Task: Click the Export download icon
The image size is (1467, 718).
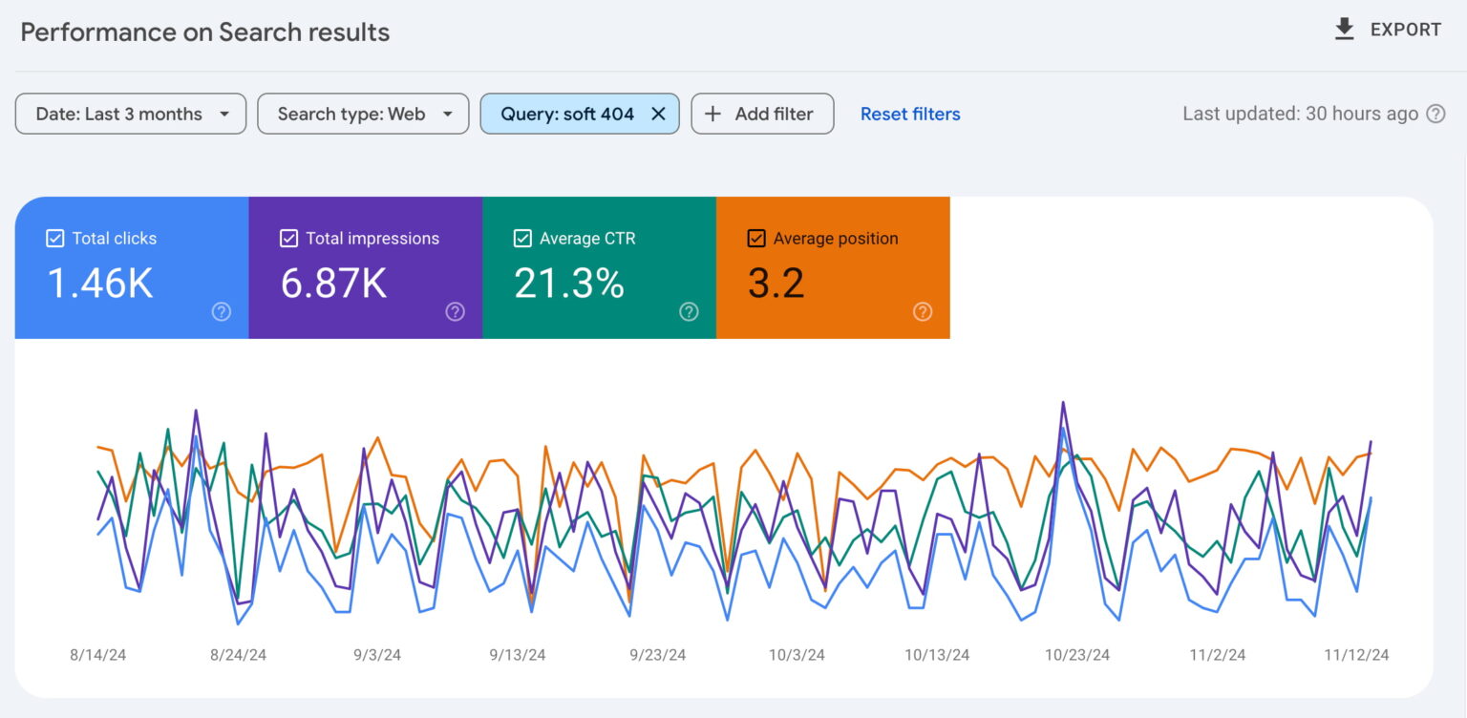Action: [1343, 29]
